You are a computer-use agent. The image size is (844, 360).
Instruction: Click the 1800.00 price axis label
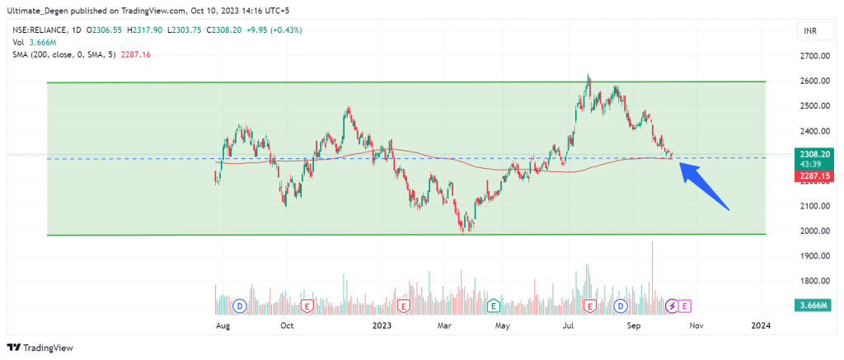point(814,281)
